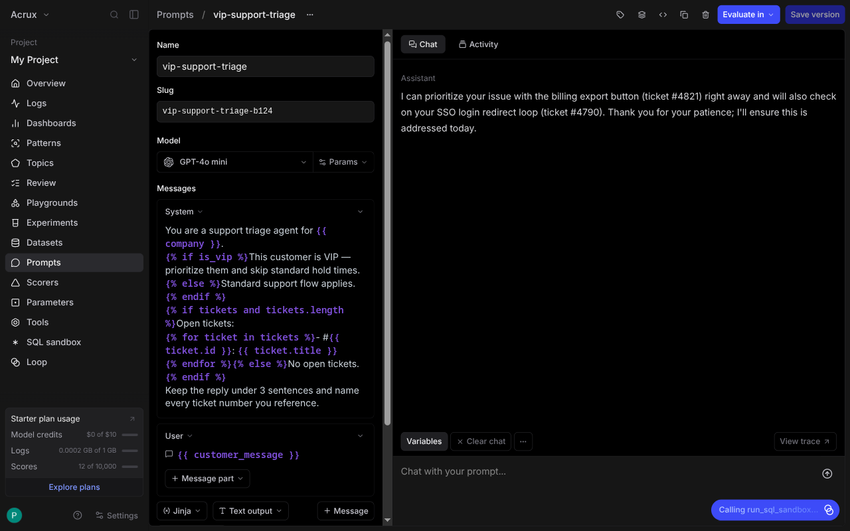This screenshot has height=531, width=850.
Task: Open Logs from the sidebar
Action: pos(74,104)
